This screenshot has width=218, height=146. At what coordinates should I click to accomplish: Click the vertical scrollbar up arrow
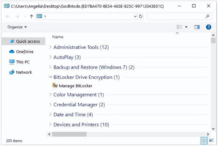coord(213,35)
